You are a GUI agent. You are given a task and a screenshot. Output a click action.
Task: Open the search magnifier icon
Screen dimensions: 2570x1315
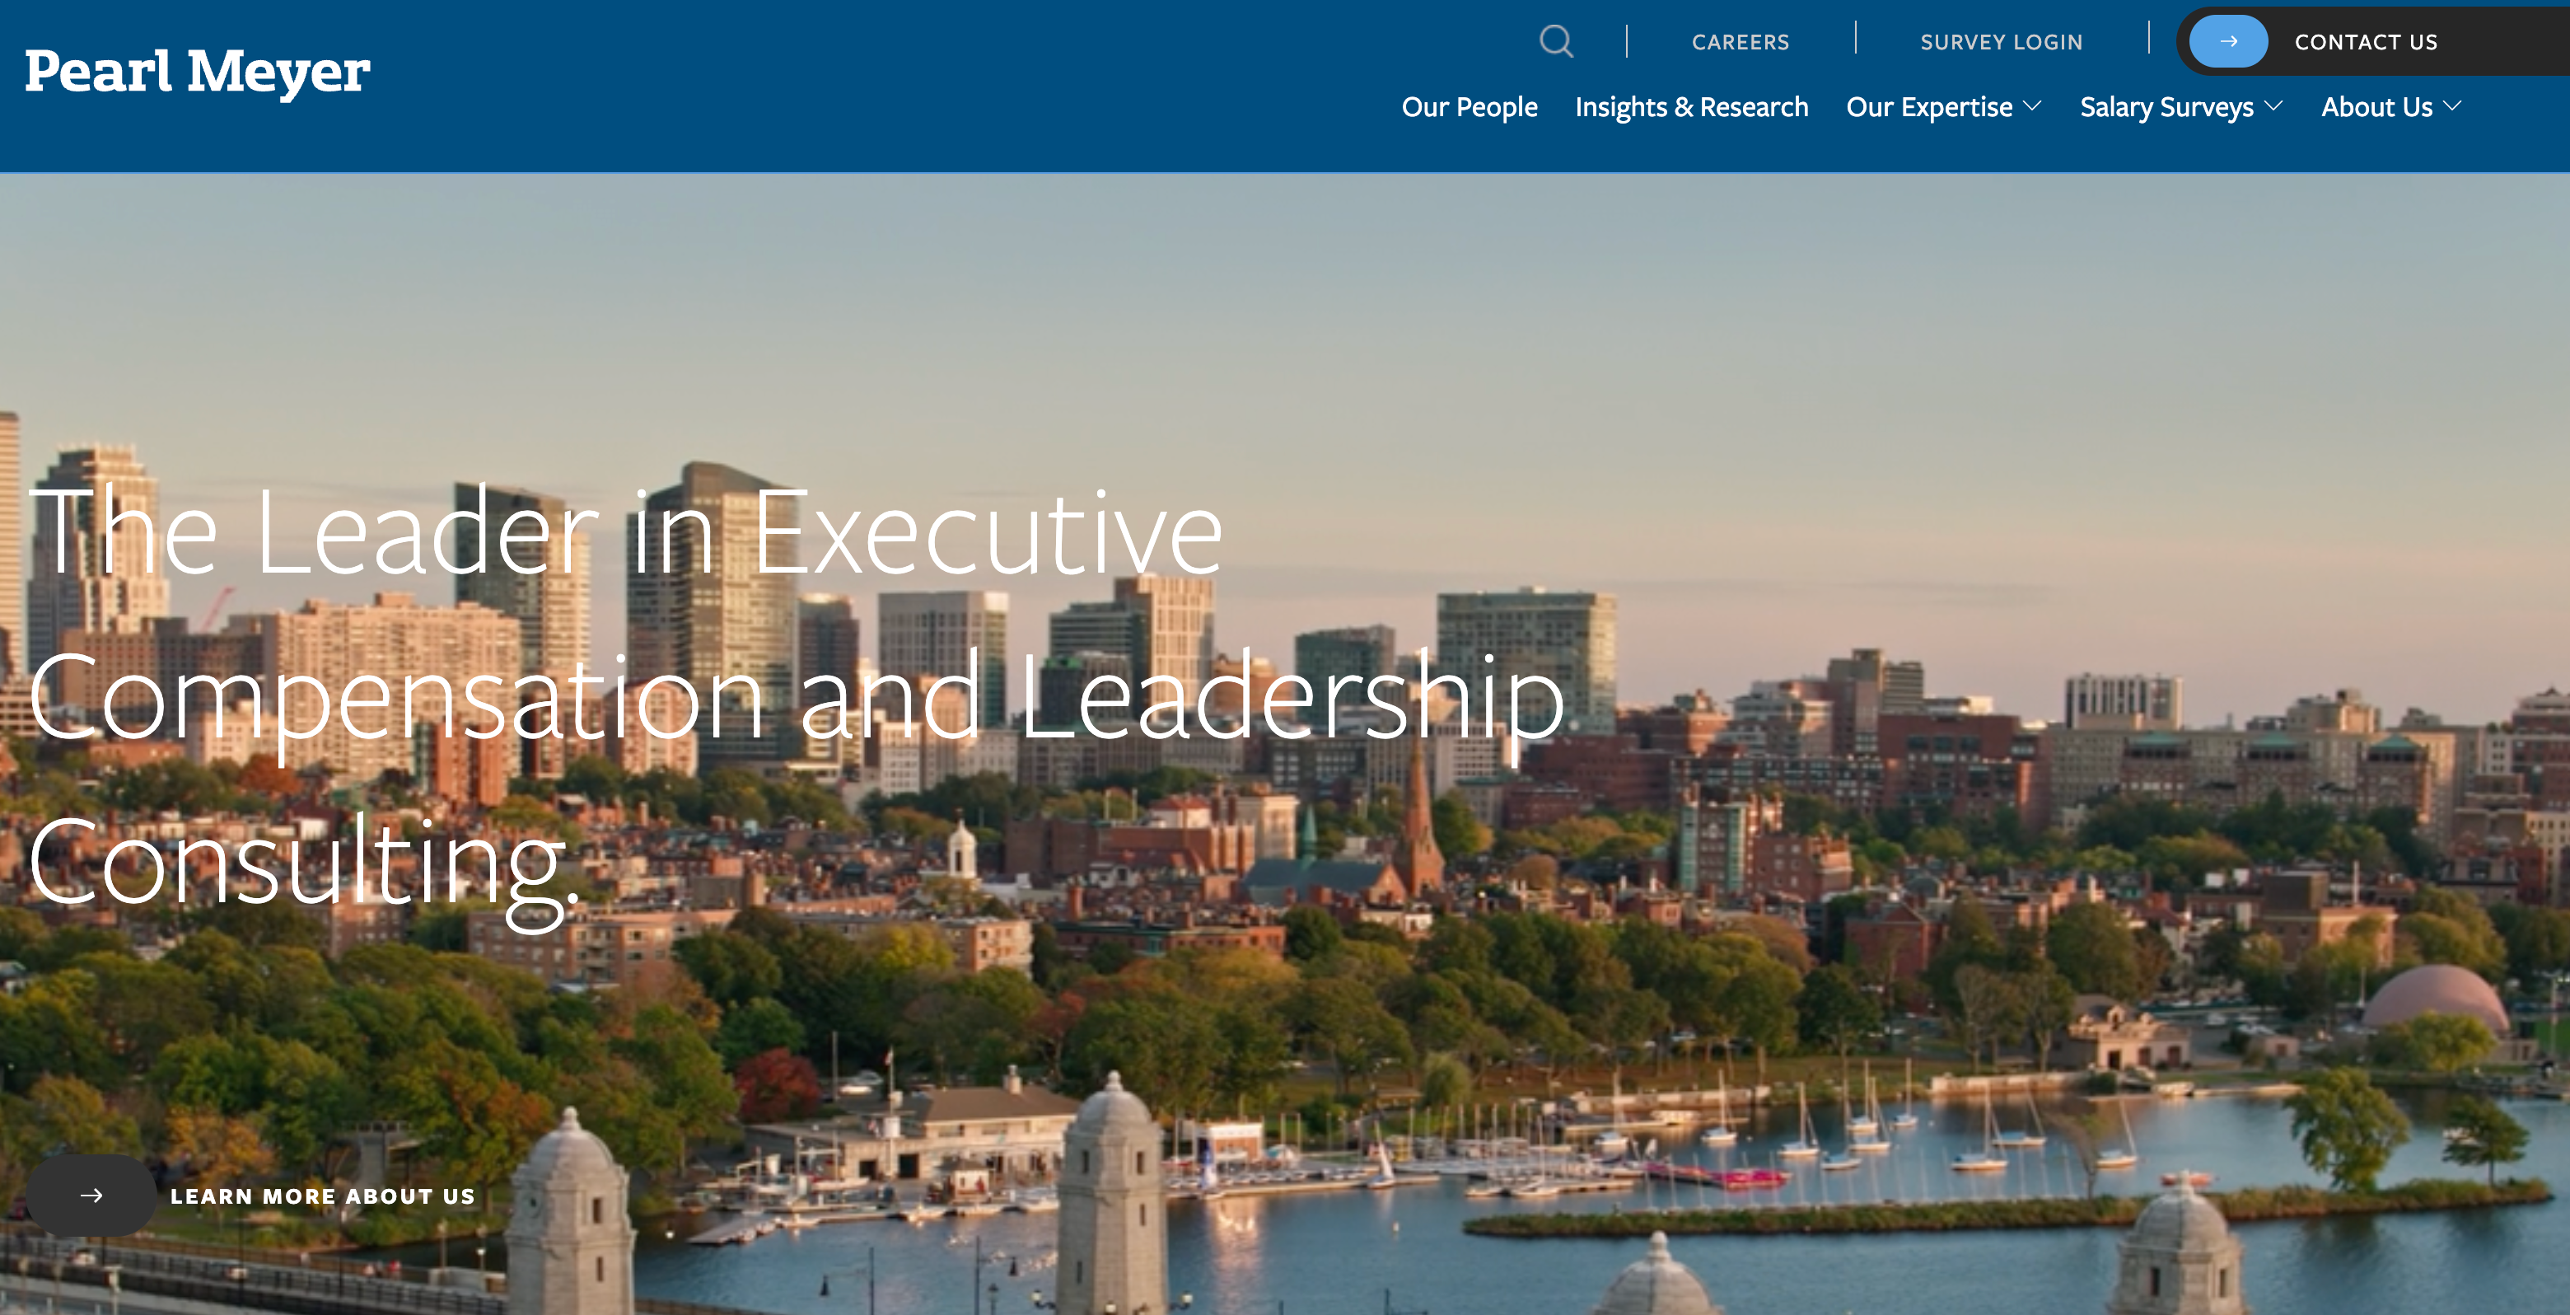(1555, 42)
